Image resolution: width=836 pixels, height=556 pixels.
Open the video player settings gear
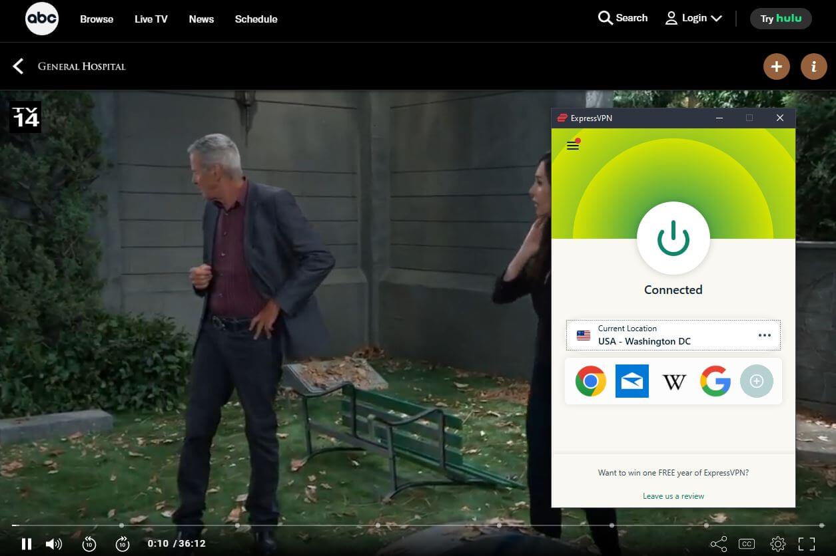(777, 544)
